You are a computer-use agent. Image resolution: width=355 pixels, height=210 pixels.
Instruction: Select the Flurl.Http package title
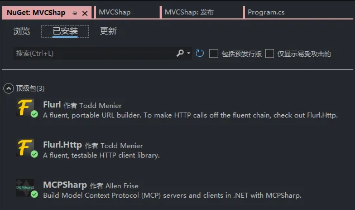coord(63,145)
